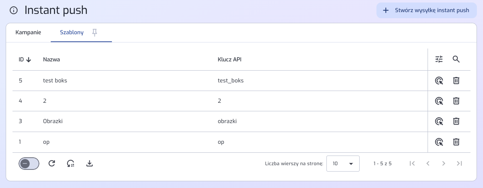Open the column filter settings icon
The height and width of the screenshot is (188, 483).
click(439, 60)
